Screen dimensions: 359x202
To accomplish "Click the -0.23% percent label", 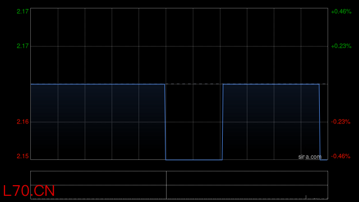I will pyautogui.click(x=340, y=122).
